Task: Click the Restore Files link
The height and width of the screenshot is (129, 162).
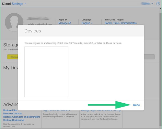Action: [10, 110]
